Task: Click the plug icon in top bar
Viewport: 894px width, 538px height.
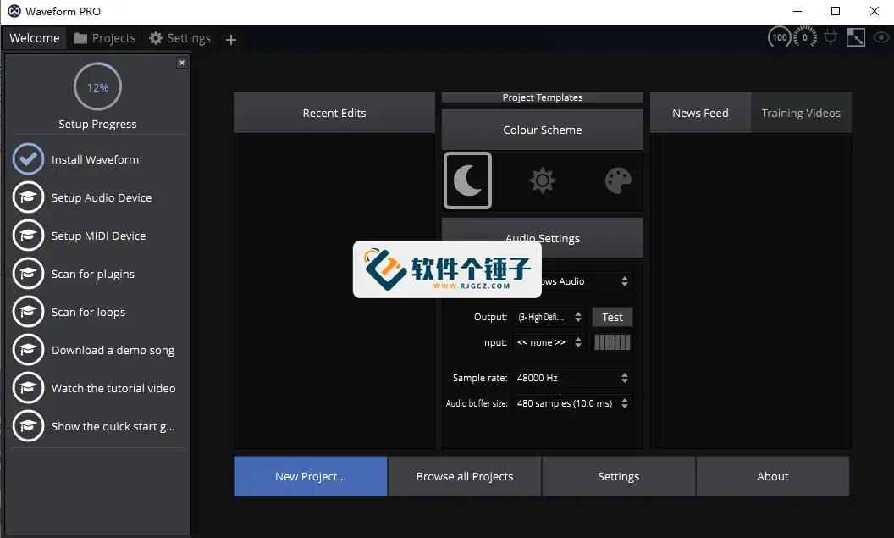Action: pos(831,38)
